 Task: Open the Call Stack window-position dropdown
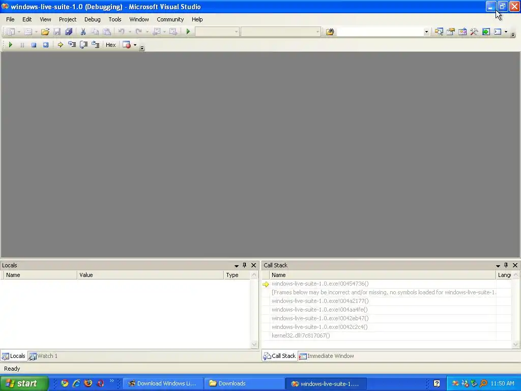(498, 265)
